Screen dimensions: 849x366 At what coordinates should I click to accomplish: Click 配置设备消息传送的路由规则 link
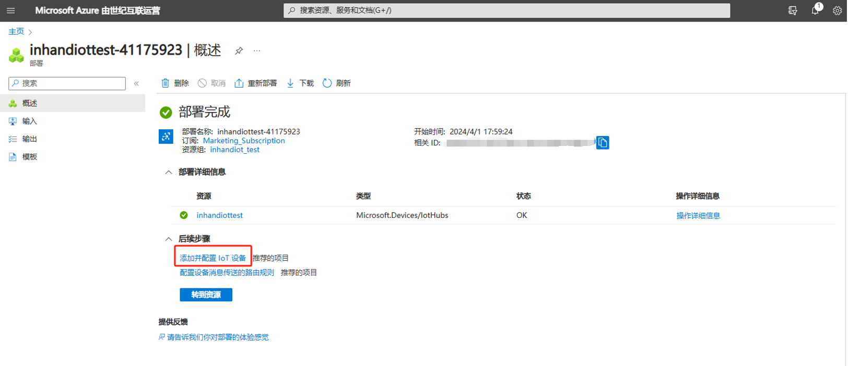[227, 273]
